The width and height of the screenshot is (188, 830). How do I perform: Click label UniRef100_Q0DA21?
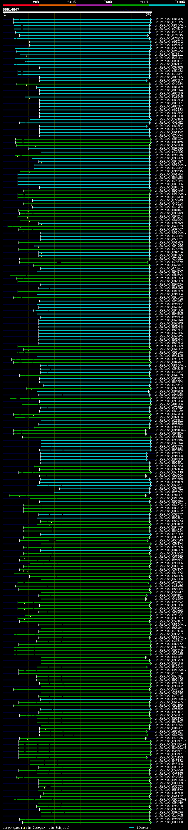point(169,486)
